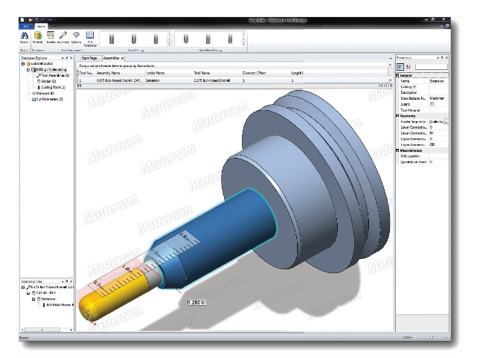480x358 pixels.
Task: Click the Alphabetical sort icon in Properties
Action: 408,67
